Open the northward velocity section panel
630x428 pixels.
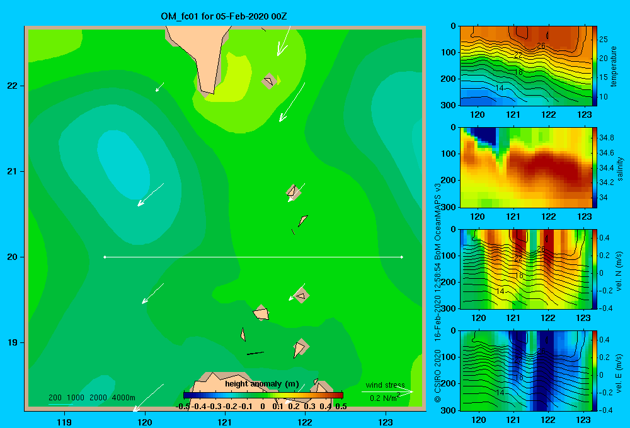526,269
